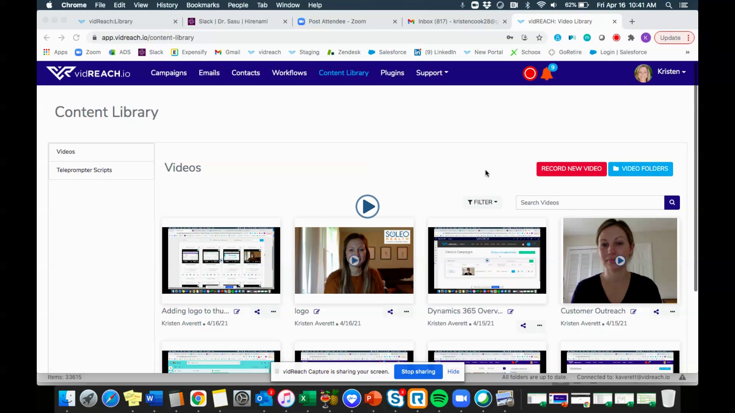Share the Customer Outreach video
This screenshot has height=413, width=735.
[656, 312]
